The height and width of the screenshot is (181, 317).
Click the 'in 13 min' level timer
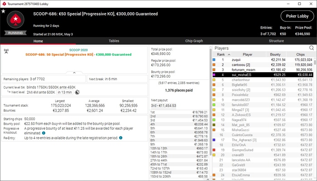pyautogui.click(x=65, y=93)
